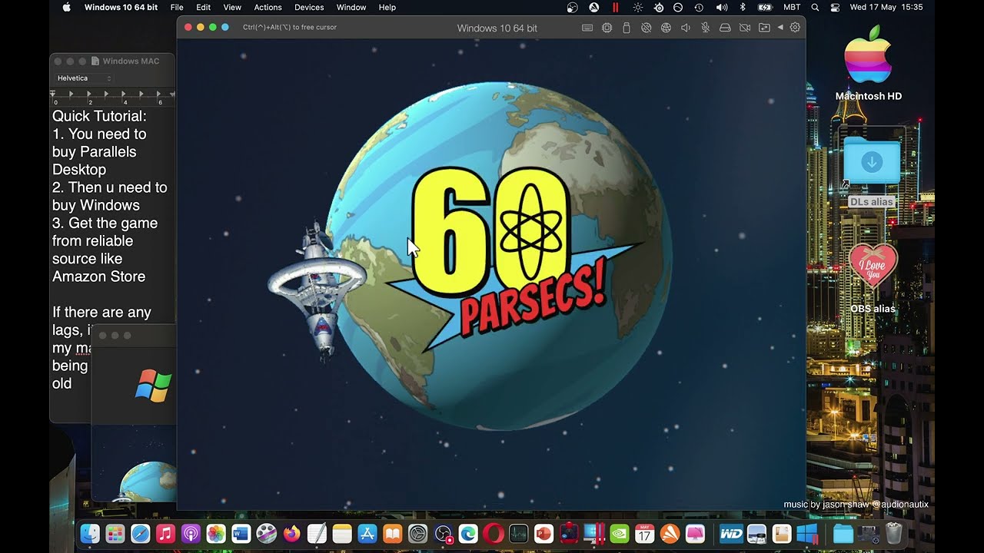Image resolution: width=984 pixels, height=553 pixels.
Task: Open the display brightness icon in menu bar
Action: tap(637, 7)
